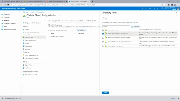Viewport: 180px width, 101px height.
Task: Collapse the user menu with chevron
Action: [x=45, y=20]
